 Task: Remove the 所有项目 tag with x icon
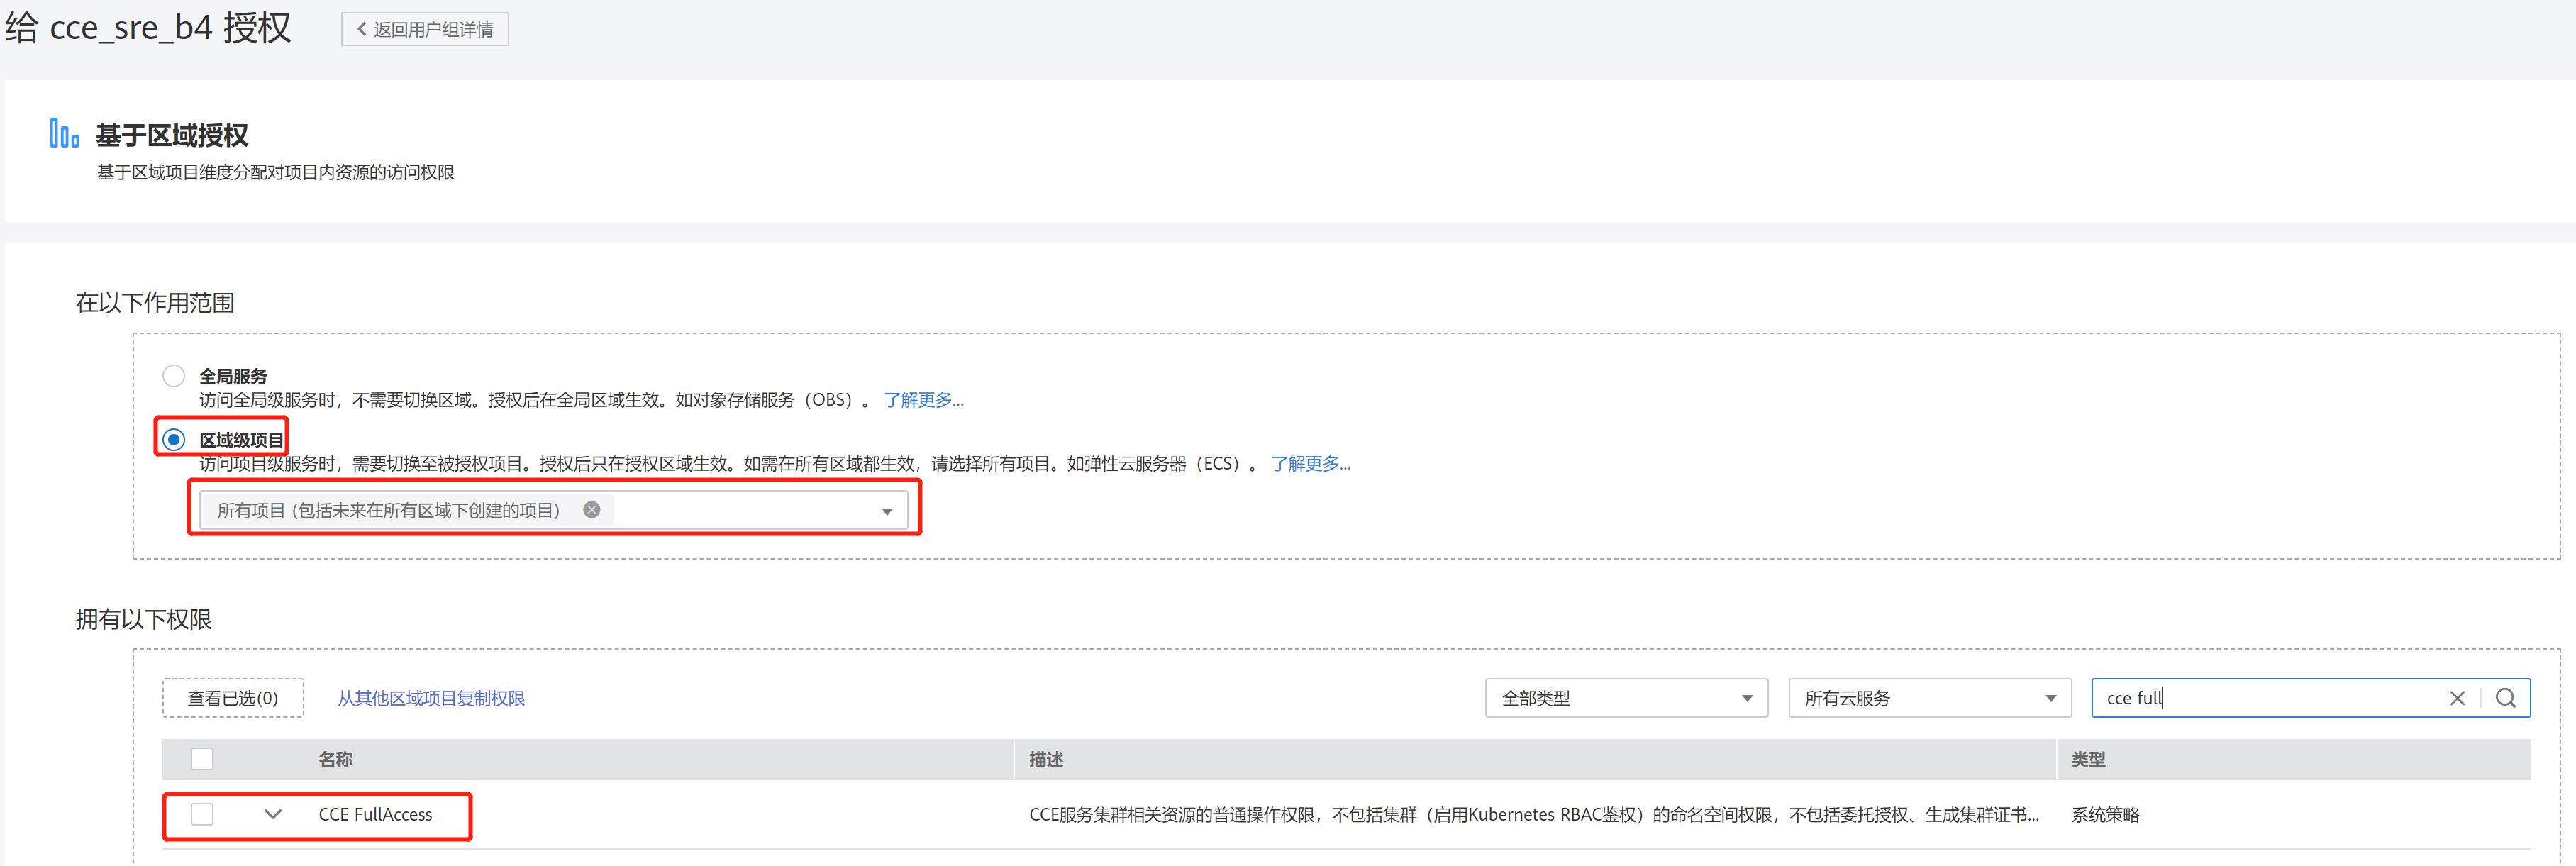click(x=592, y=510)
